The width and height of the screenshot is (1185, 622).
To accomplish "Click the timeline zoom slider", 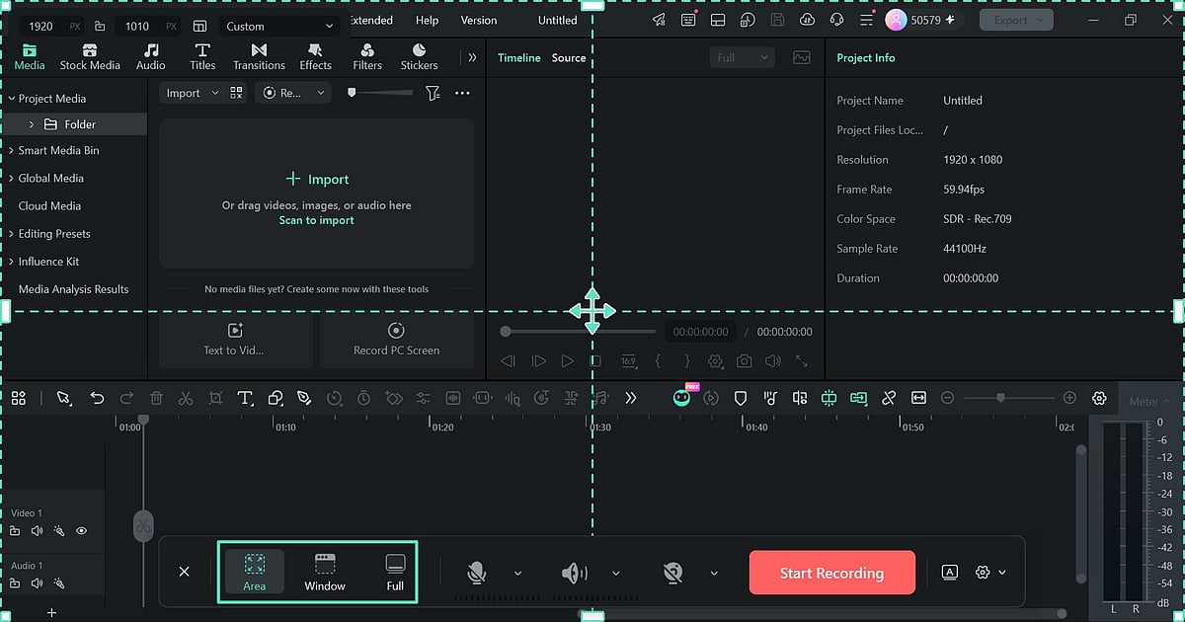I will [1008, 398].
